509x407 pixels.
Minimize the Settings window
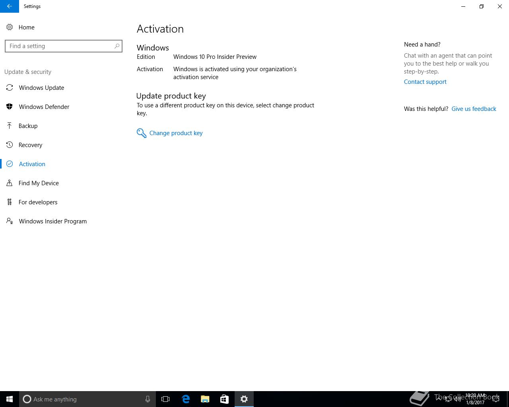pos(463,6)
